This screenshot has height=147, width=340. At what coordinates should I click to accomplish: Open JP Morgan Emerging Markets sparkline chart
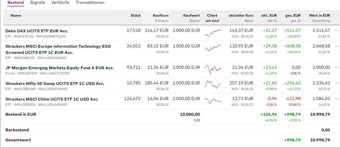(x=213, y=69)
